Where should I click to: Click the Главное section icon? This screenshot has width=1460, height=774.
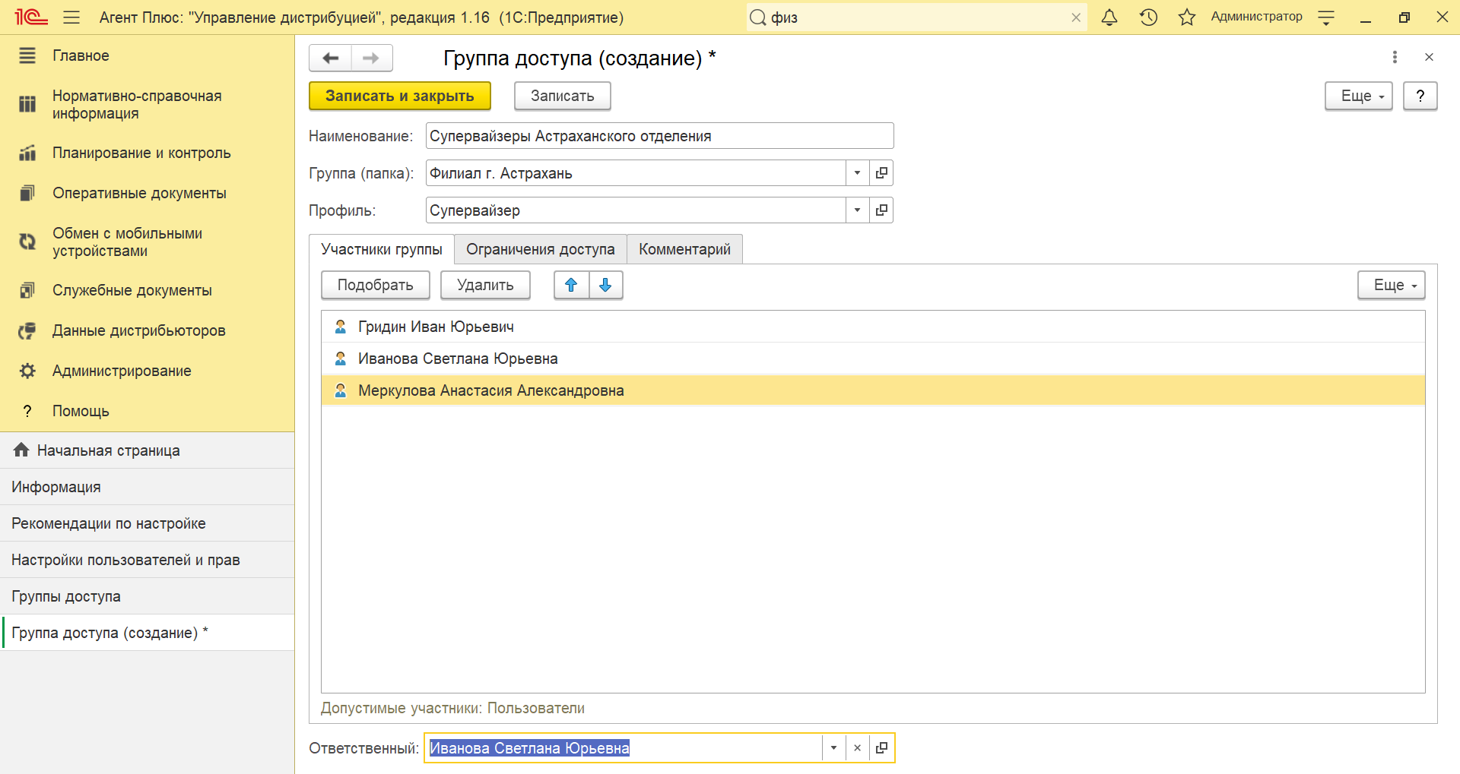pos(27,55)
